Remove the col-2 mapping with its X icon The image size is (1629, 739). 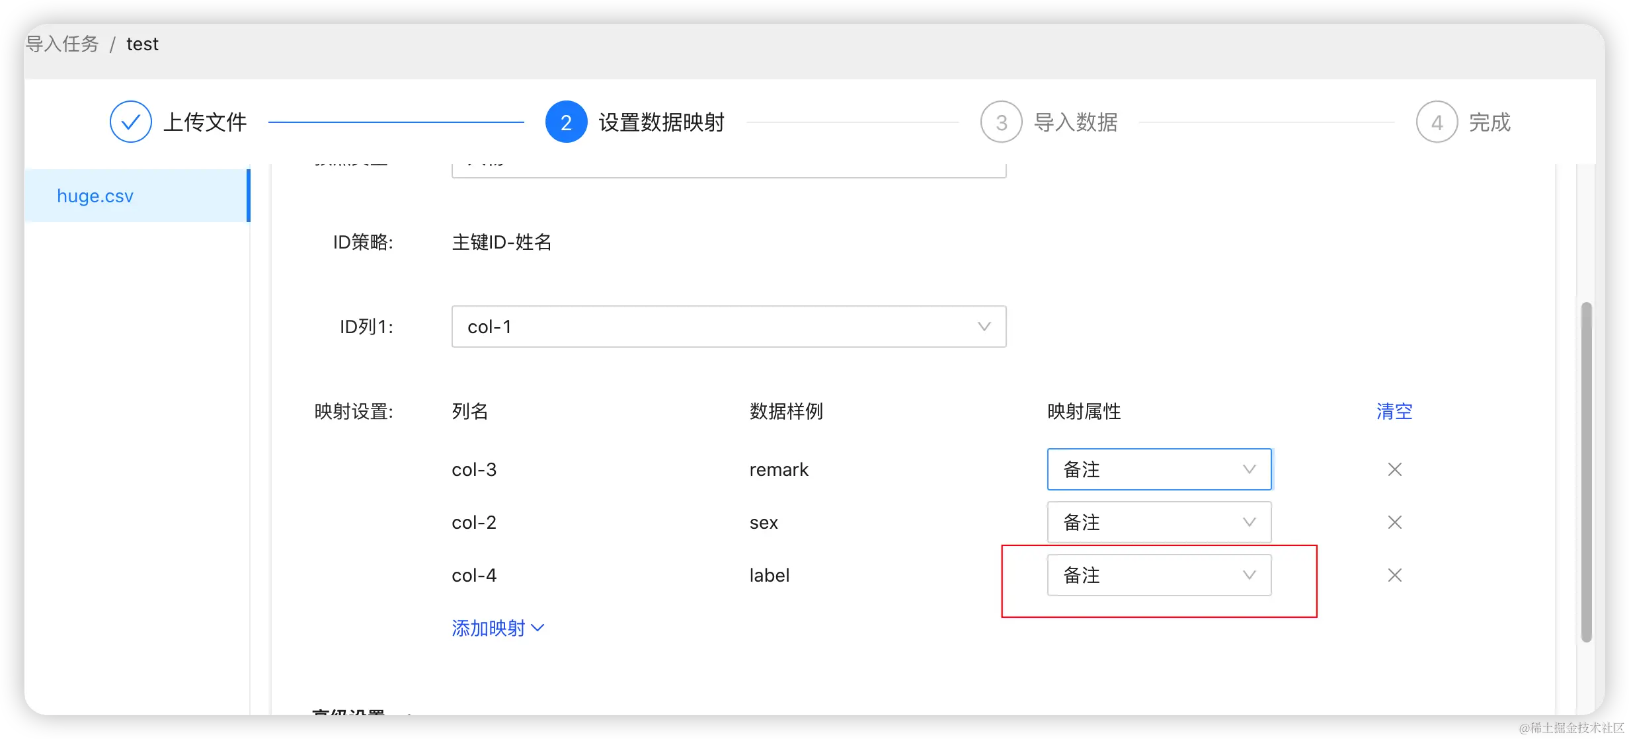pyautogui.click(x=1395, y=522)
